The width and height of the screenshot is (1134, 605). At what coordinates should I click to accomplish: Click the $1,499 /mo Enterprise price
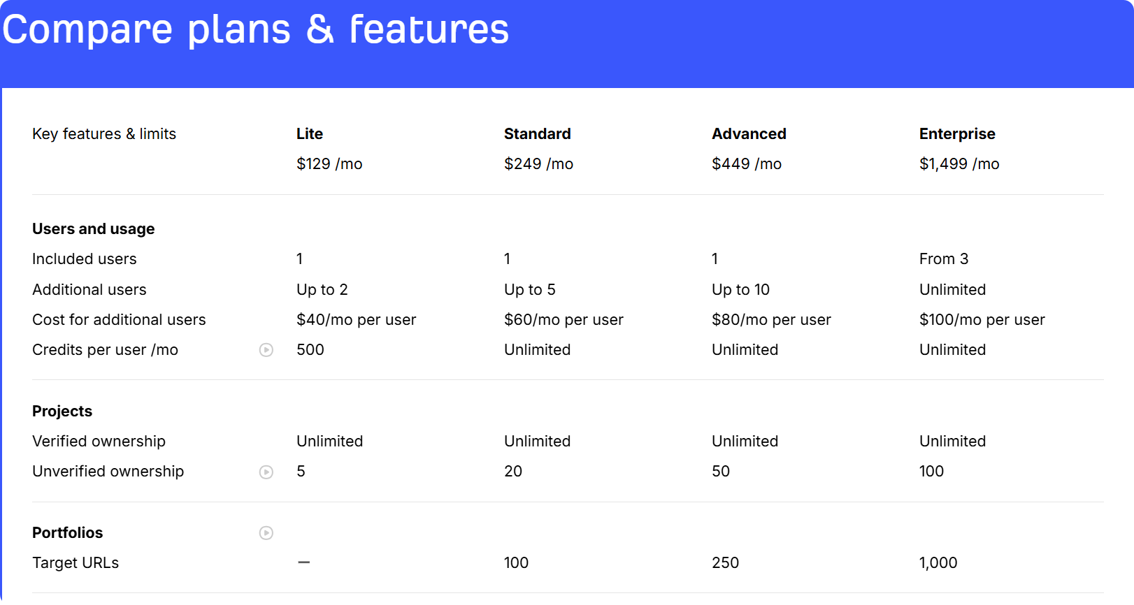point(959,163)
